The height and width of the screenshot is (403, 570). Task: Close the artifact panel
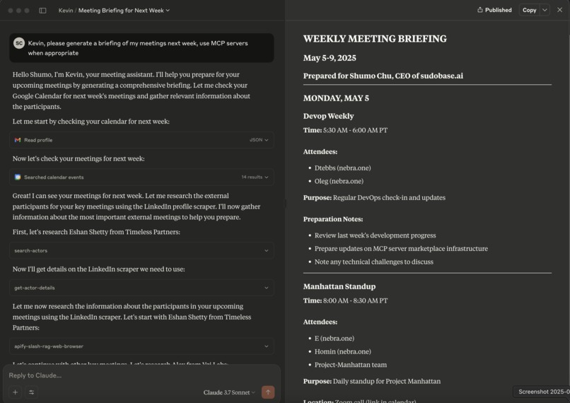560,10
